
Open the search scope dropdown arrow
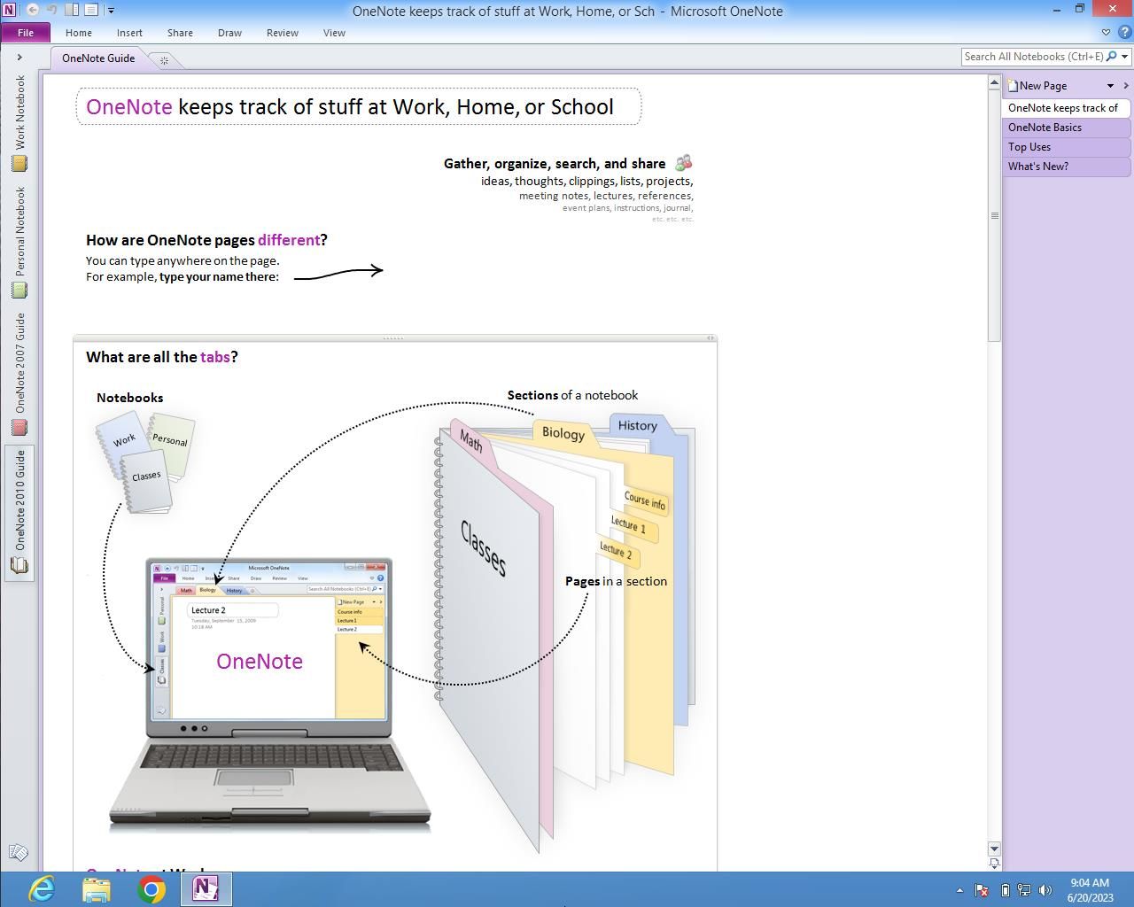coord(1125,57)
